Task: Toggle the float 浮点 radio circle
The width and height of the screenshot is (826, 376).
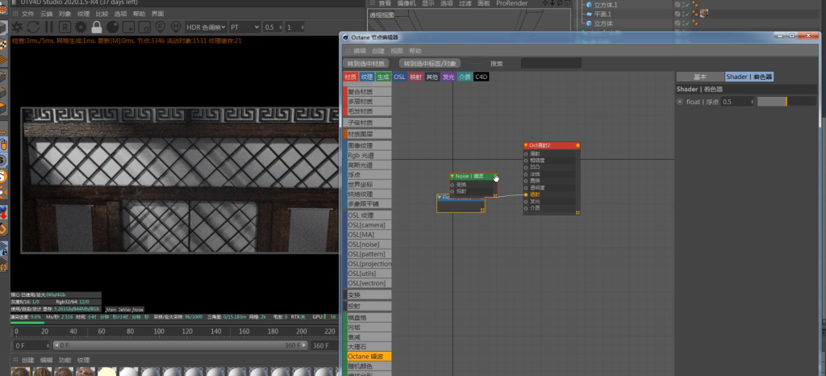Action: click(x=680, y=102)
